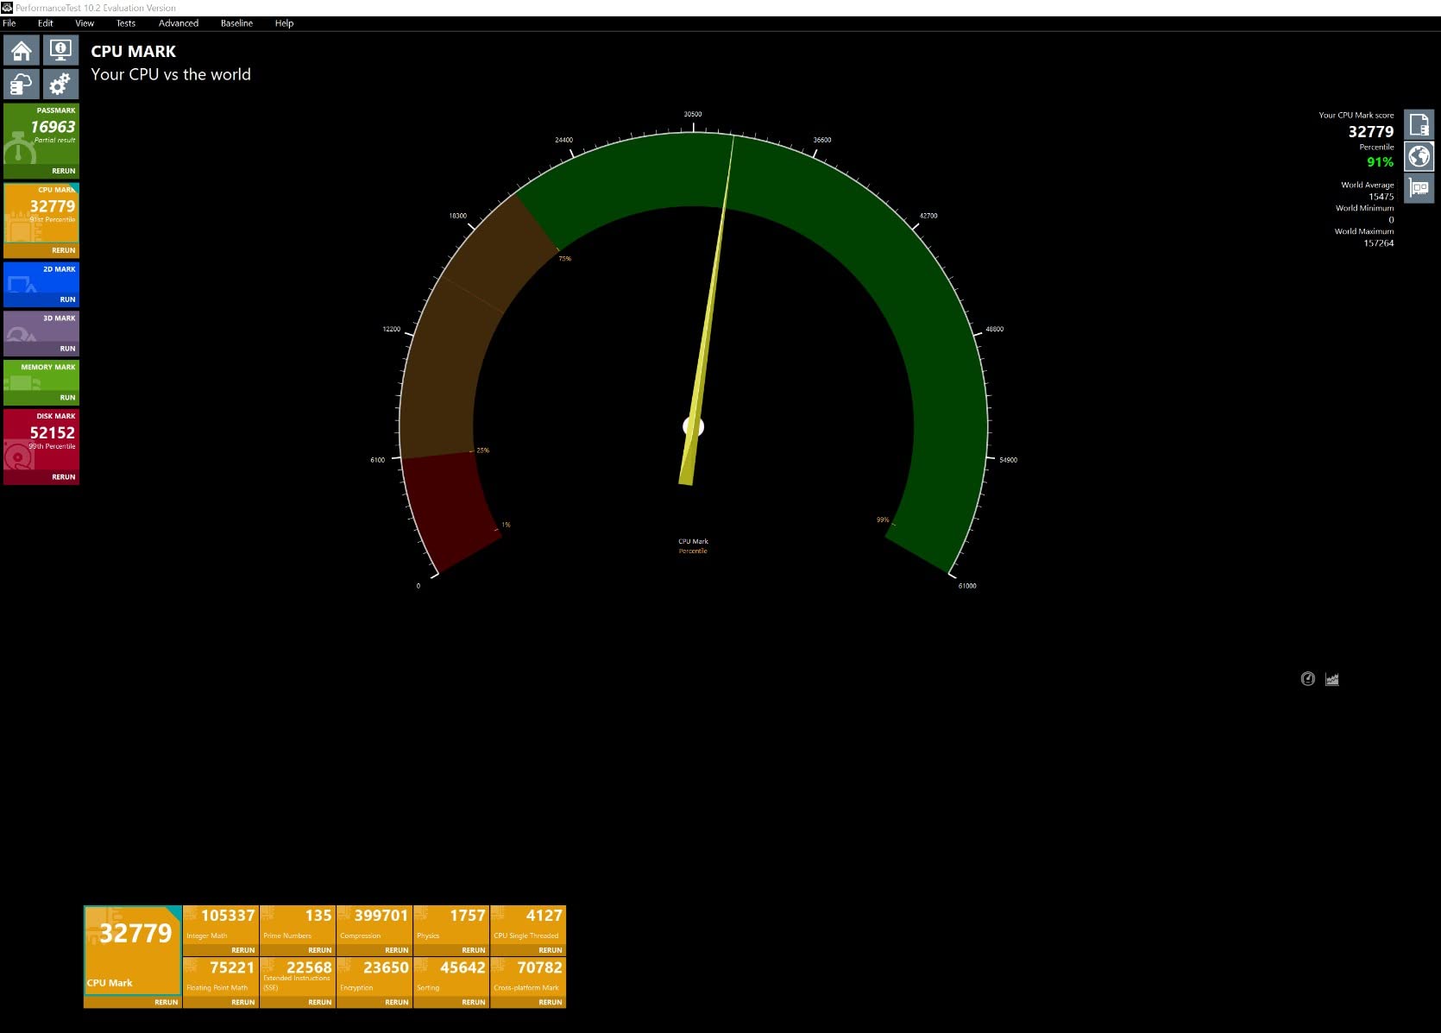This screenshot has width=1441, height=1033.
Task: Switch to the gauge view icon
Action: point(1308,679)
